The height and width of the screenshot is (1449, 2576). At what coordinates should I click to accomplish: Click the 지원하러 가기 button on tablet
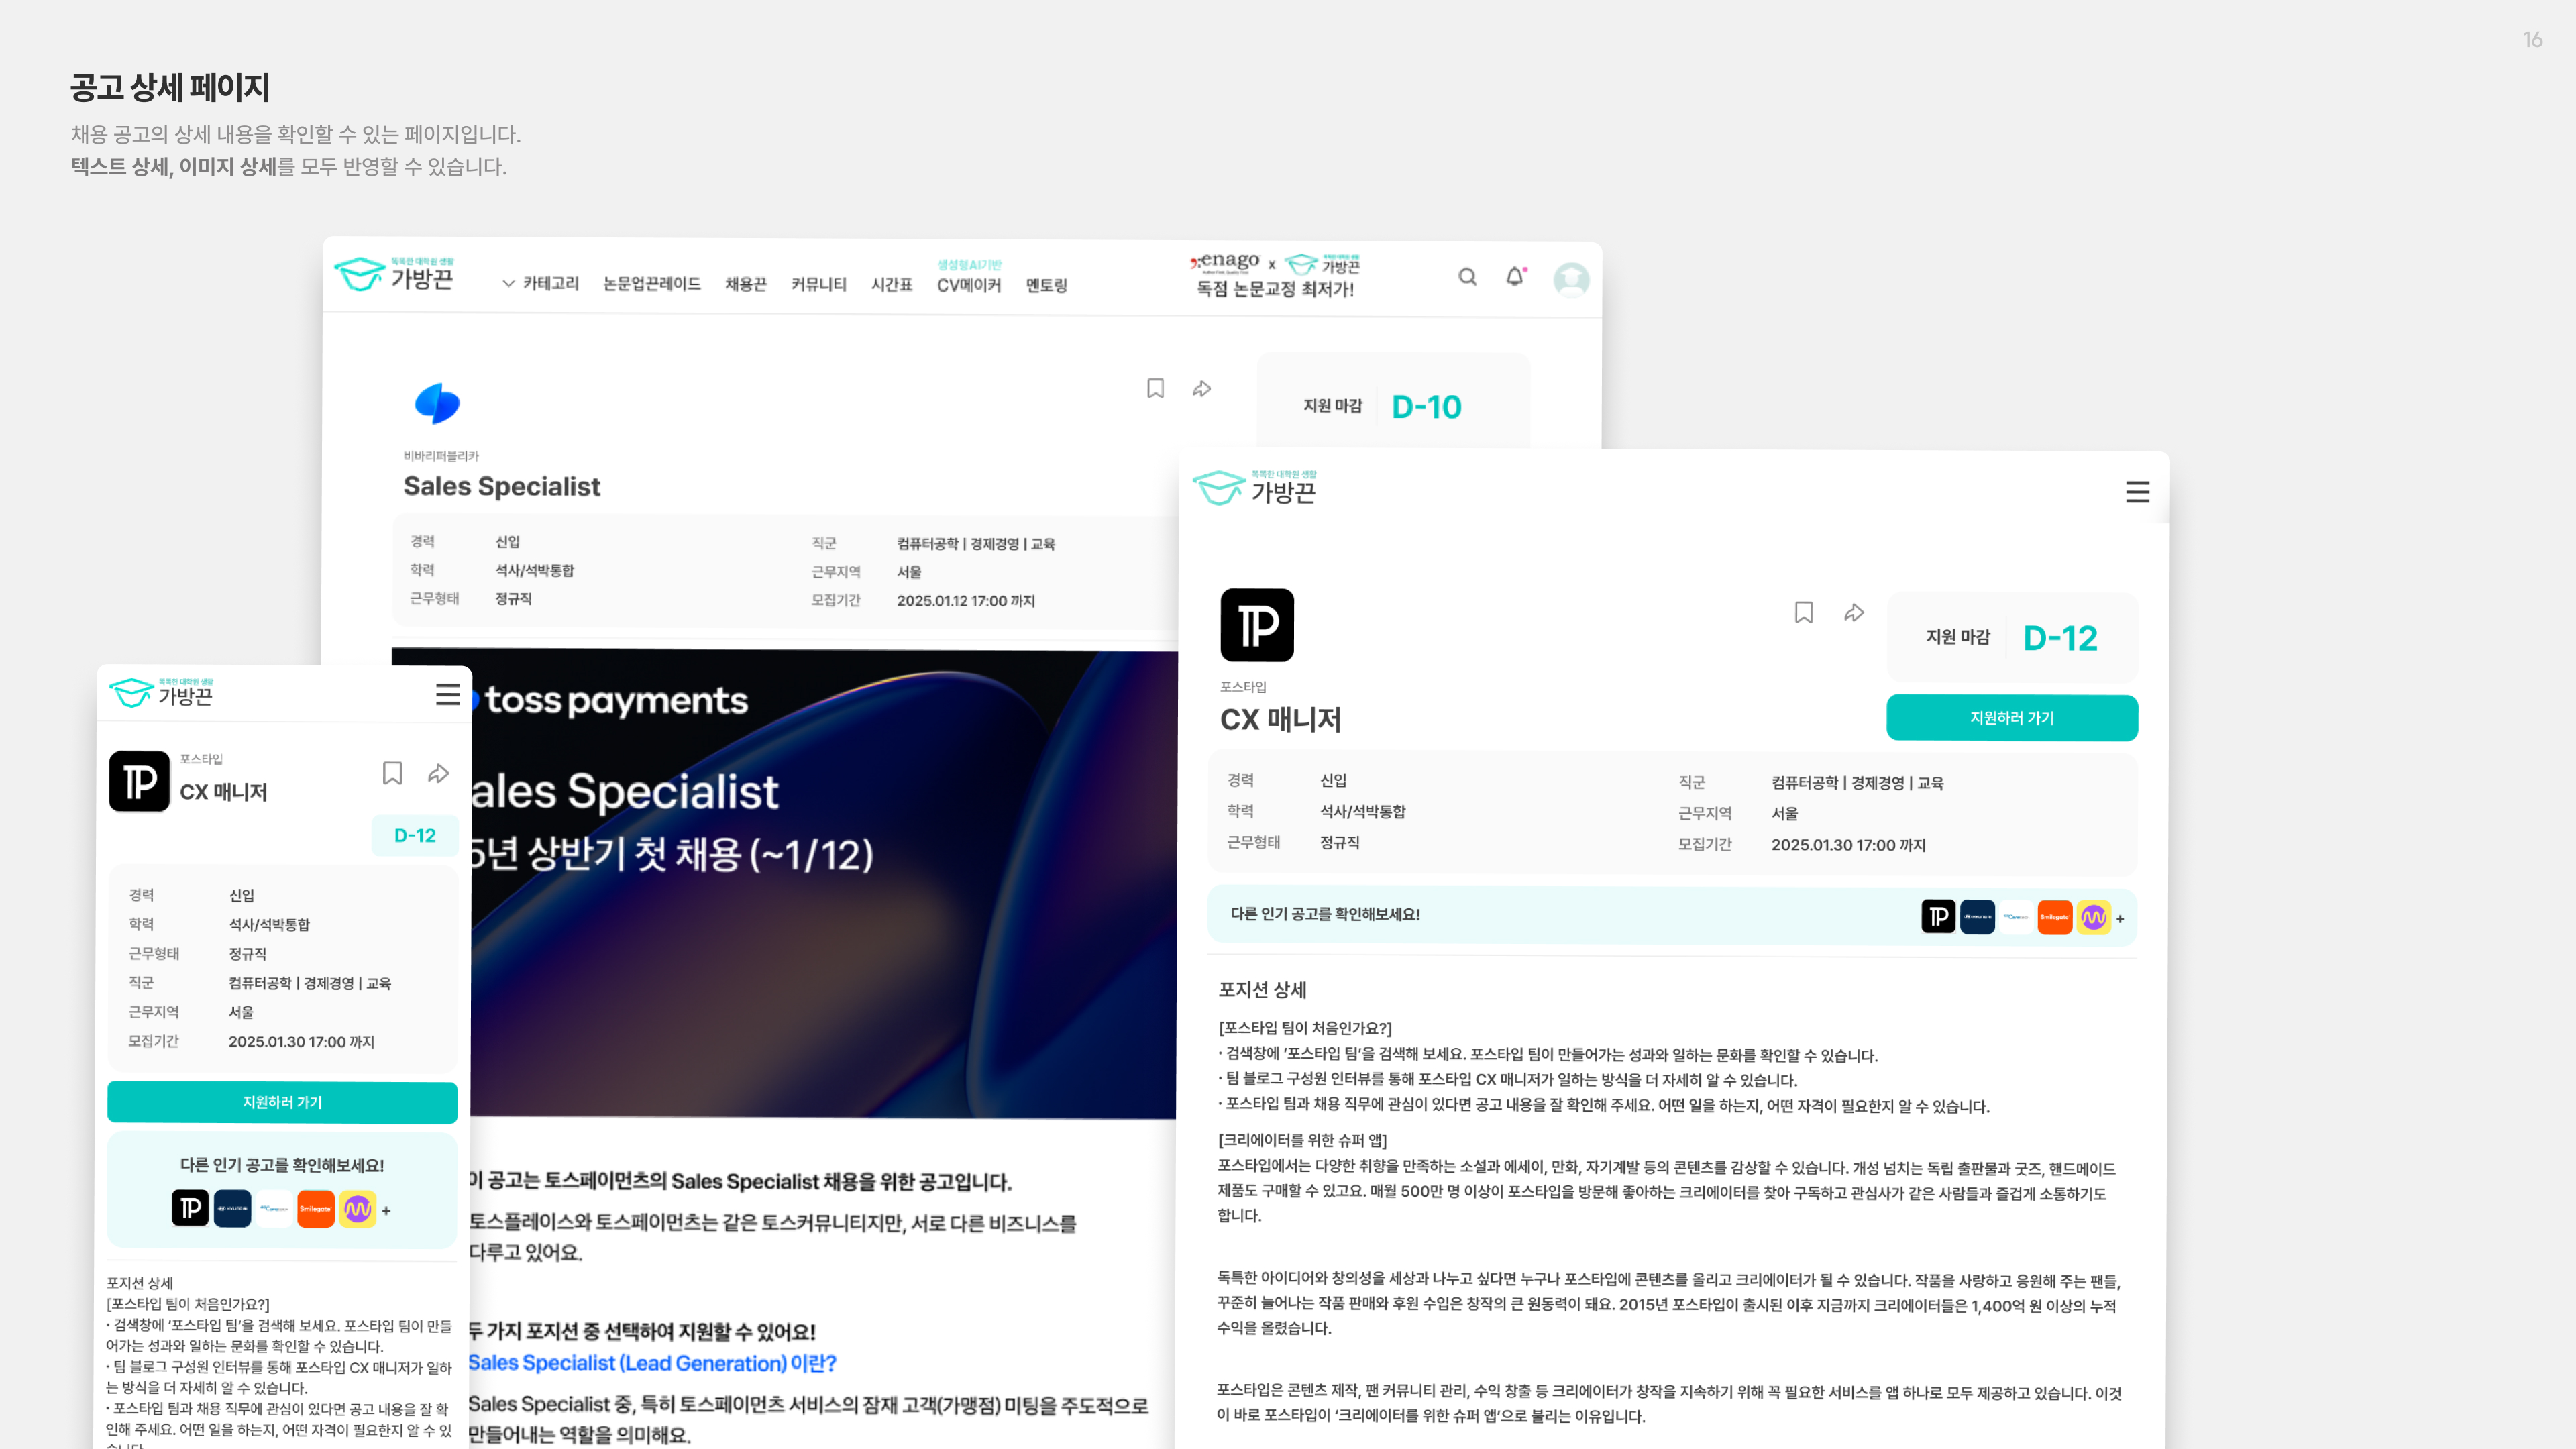(2011, 717)
